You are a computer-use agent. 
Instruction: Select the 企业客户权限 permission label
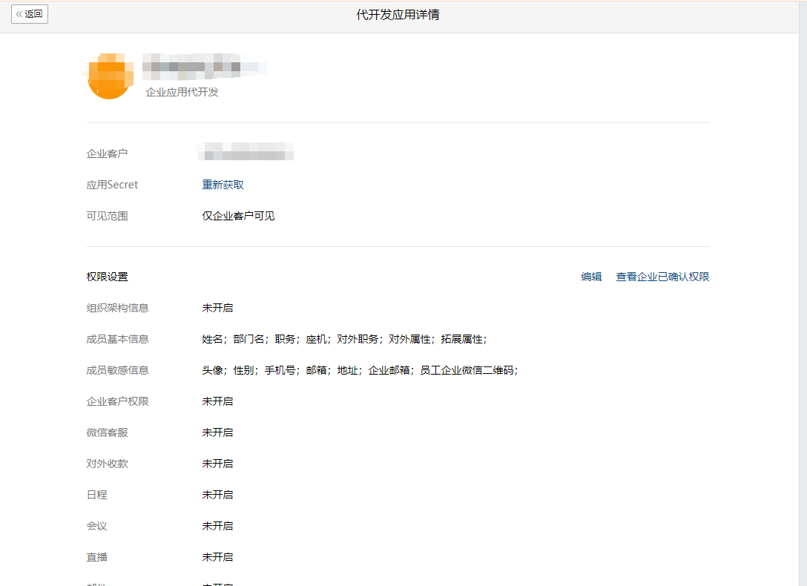coord(117,401)
